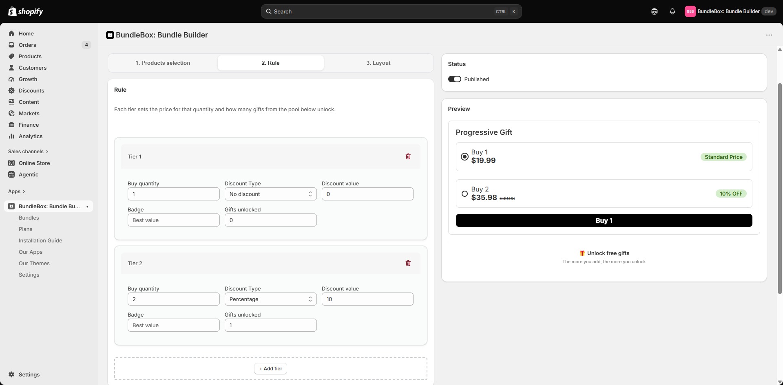Open Plans submenu item
Screen dimensions: 783x385
[25, 229]
